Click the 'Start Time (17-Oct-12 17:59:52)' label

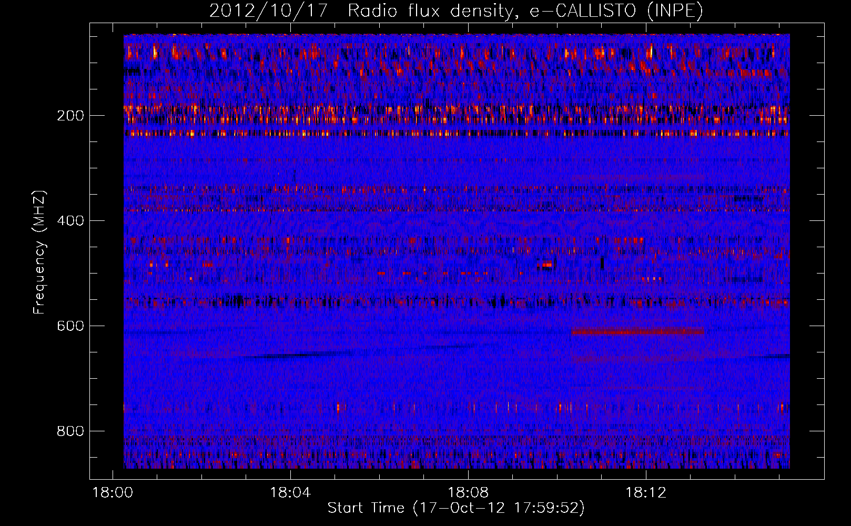[456, 508]
